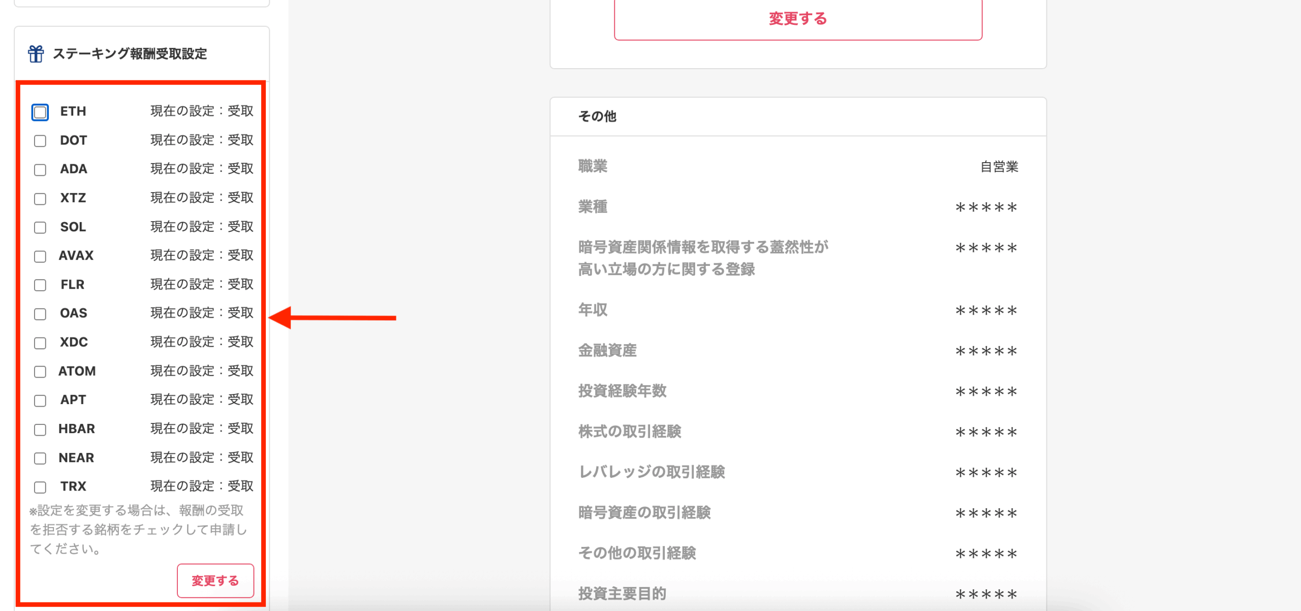1301x611 pixels.
Task: Click the large 変更する button at top
Action: coord(798,19)
